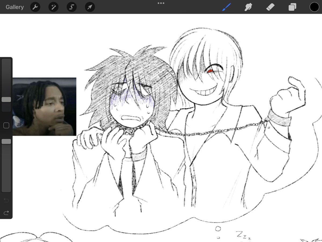The width and height of the screenshot is (322, 242).
Task: Undo the last stroke with sidebar arrow
Action: click(6, 200)
